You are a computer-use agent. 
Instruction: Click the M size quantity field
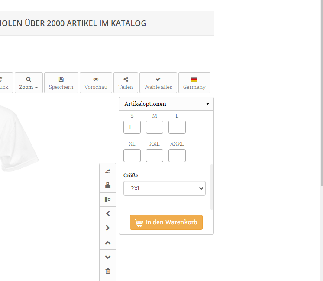(x=155, y=127)
